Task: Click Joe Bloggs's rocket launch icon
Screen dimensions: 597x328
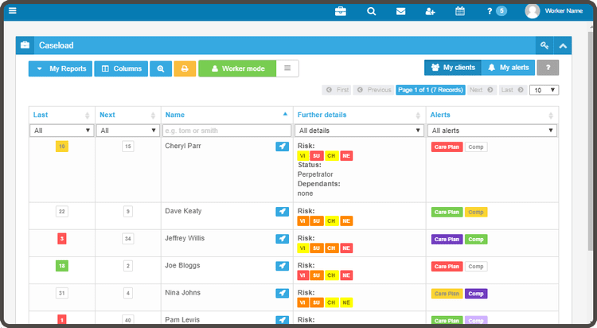Action: click(x=282, y=266)
